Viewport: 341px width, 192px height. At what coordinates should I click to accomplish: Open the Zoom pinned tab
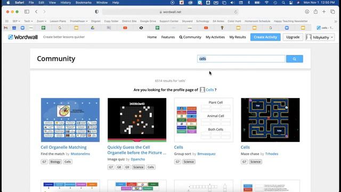pyautogui.click(x=22, y=28)
